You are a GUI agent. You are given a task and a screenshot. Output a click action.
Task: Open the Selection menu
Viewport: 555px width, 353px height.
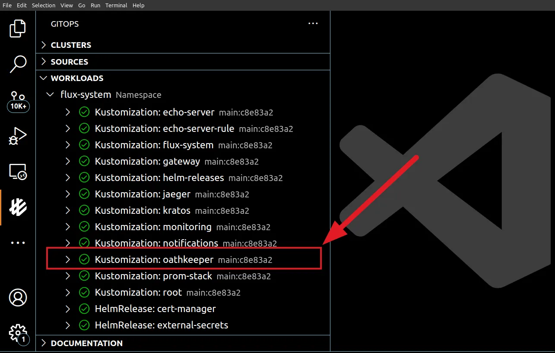click(x=44, y=5)
